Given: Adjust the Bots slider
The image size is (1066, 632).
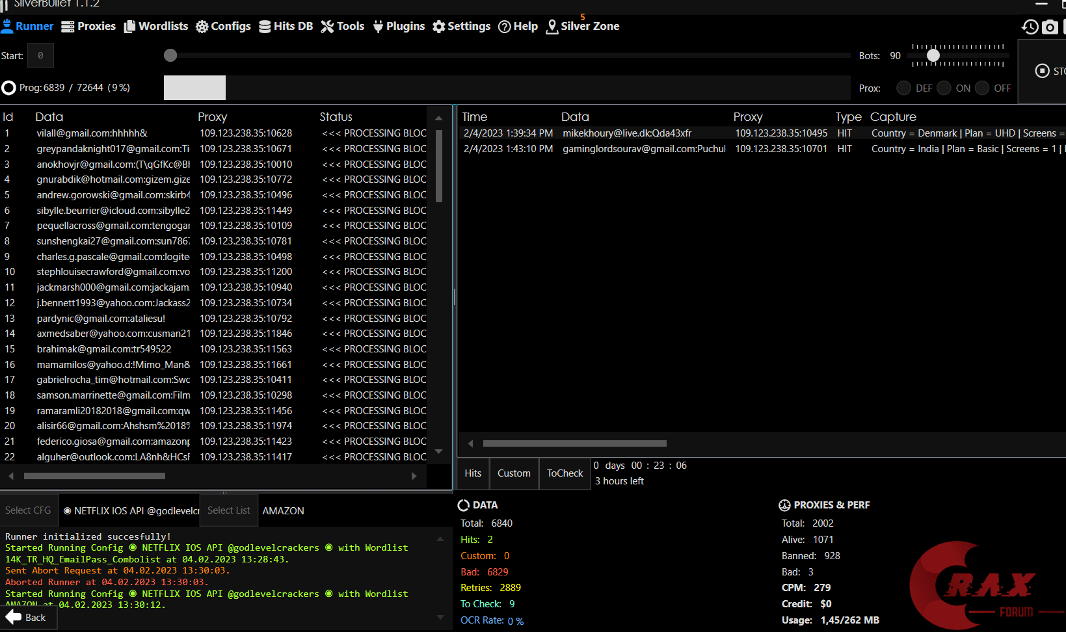Looking at the screenshot, I should coord(934,55).
